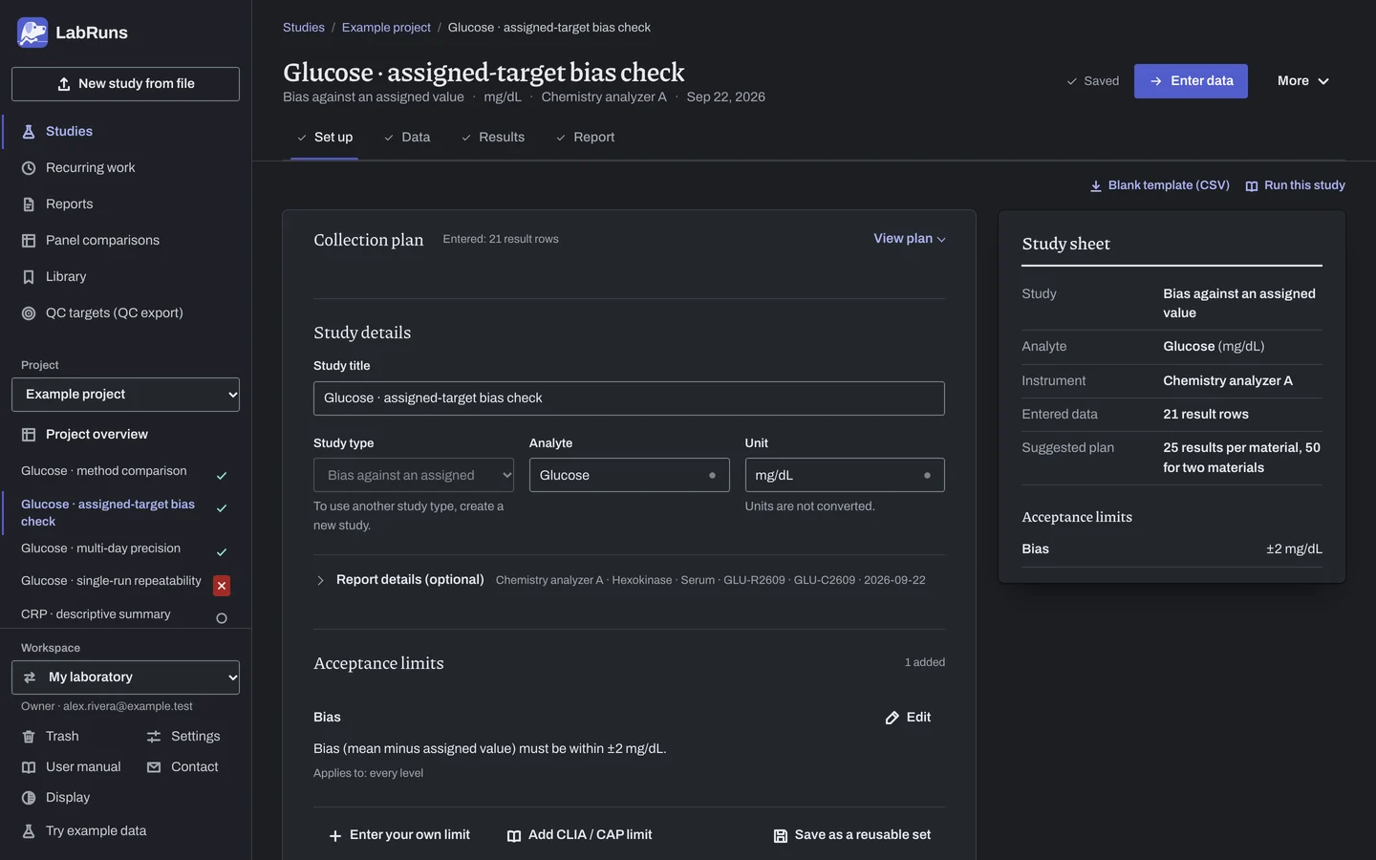Click Save as a reusable set

(x=851, y=835)
